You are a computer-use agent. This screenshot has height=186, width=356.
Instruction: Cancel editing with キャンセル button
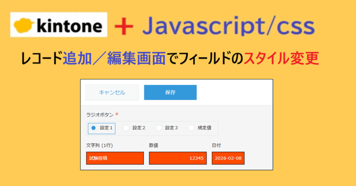pyautogui.click(x=112, y=92)
